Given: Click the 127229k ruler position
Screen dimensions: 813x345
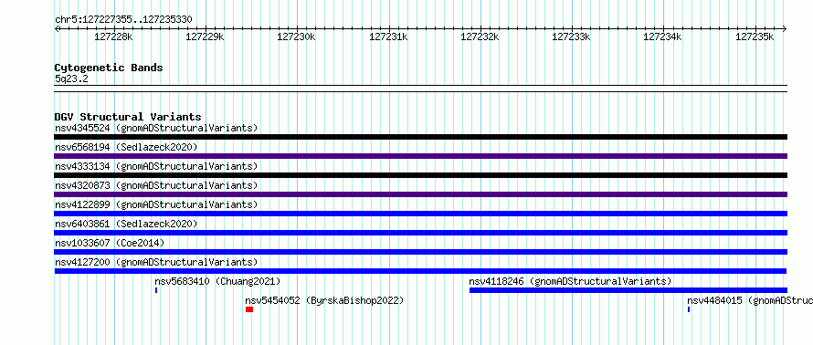Looking at the screenshot, I should pos(206,37).
